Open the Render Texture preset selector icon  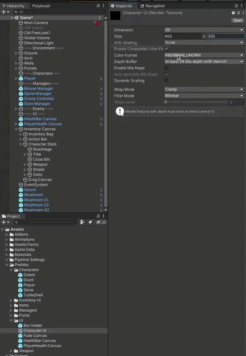[x=238, y=13]
